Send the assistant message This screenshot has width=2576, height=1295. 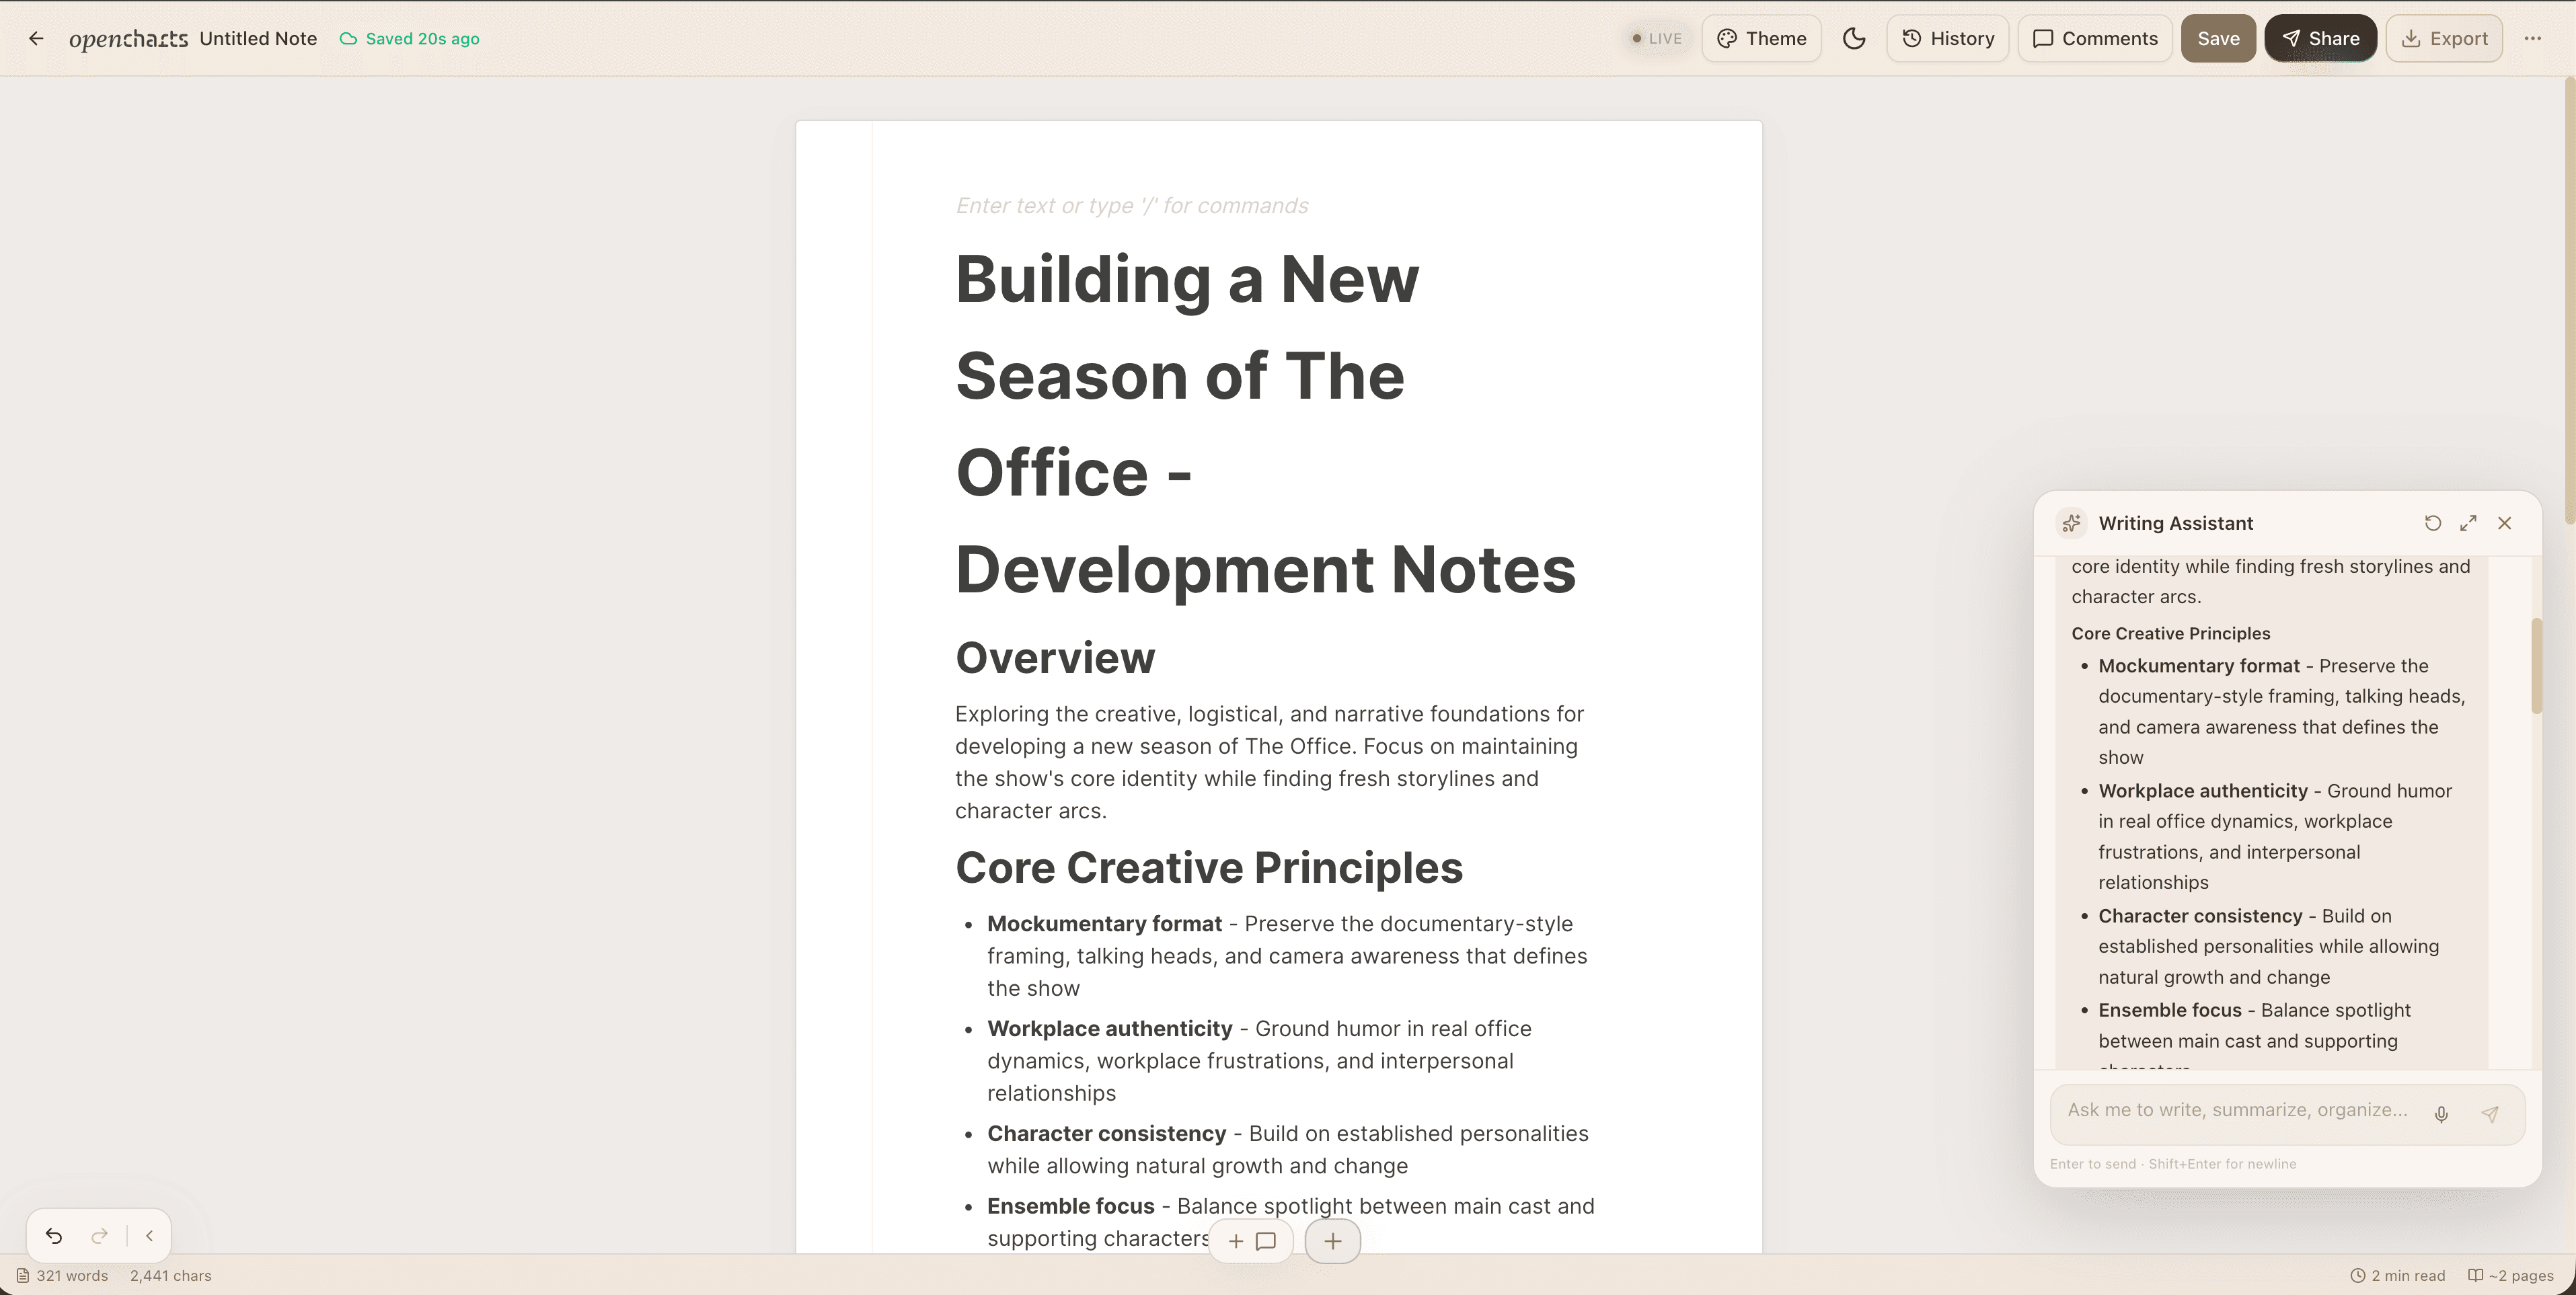pos(2490,1114)
